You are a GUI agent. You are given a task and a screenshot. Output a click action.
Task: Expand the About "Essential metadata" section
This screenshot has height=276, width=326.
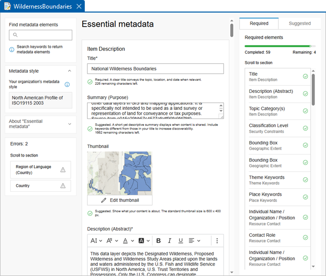(x=69, y=124)
